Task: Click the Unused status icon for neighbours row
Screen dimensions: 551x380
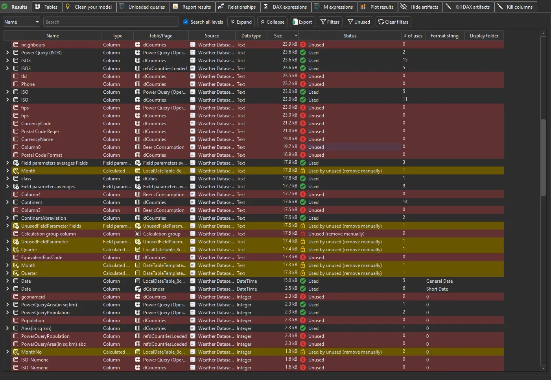Action: (x=303, y=44)
